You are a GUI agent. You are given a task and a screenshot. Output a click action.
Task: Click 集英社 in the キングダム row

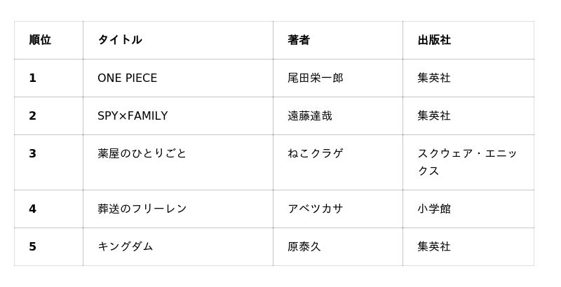434,246
